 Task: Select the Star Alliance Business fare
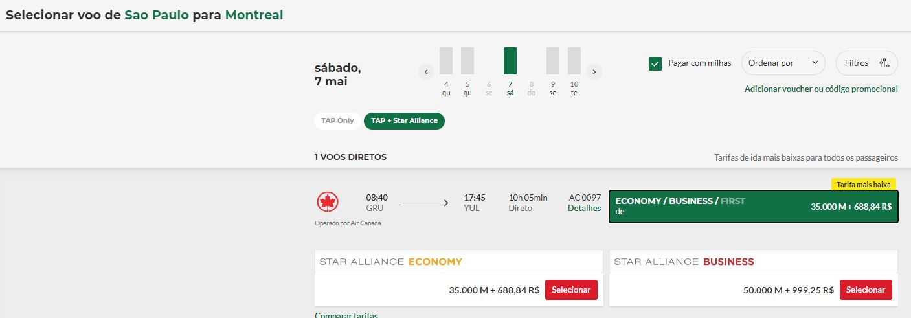coord(866,290)
